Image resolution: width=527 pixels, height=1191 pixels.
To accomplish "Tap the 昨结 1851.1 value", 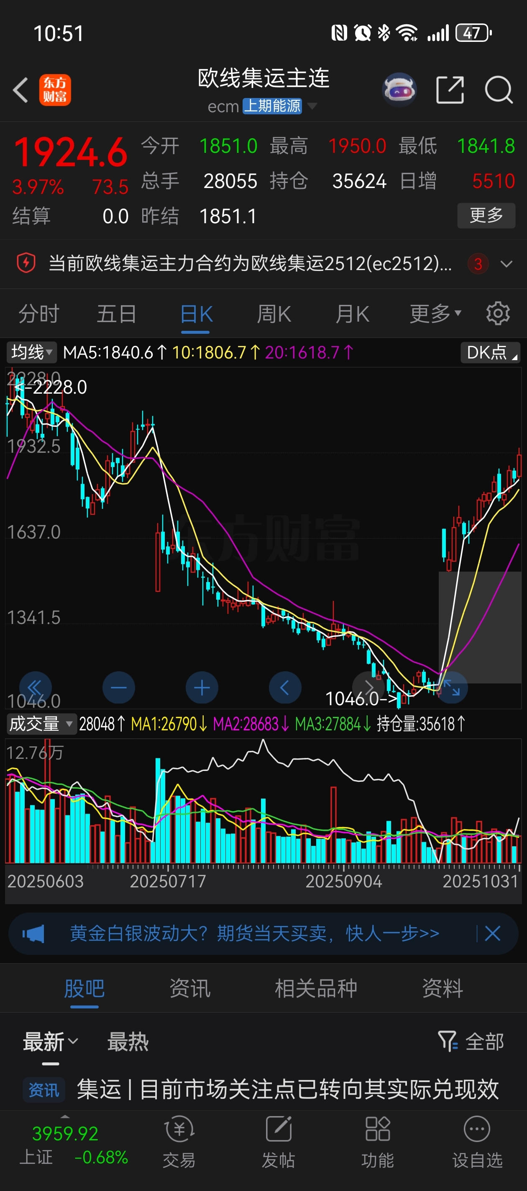I will 228,216.
